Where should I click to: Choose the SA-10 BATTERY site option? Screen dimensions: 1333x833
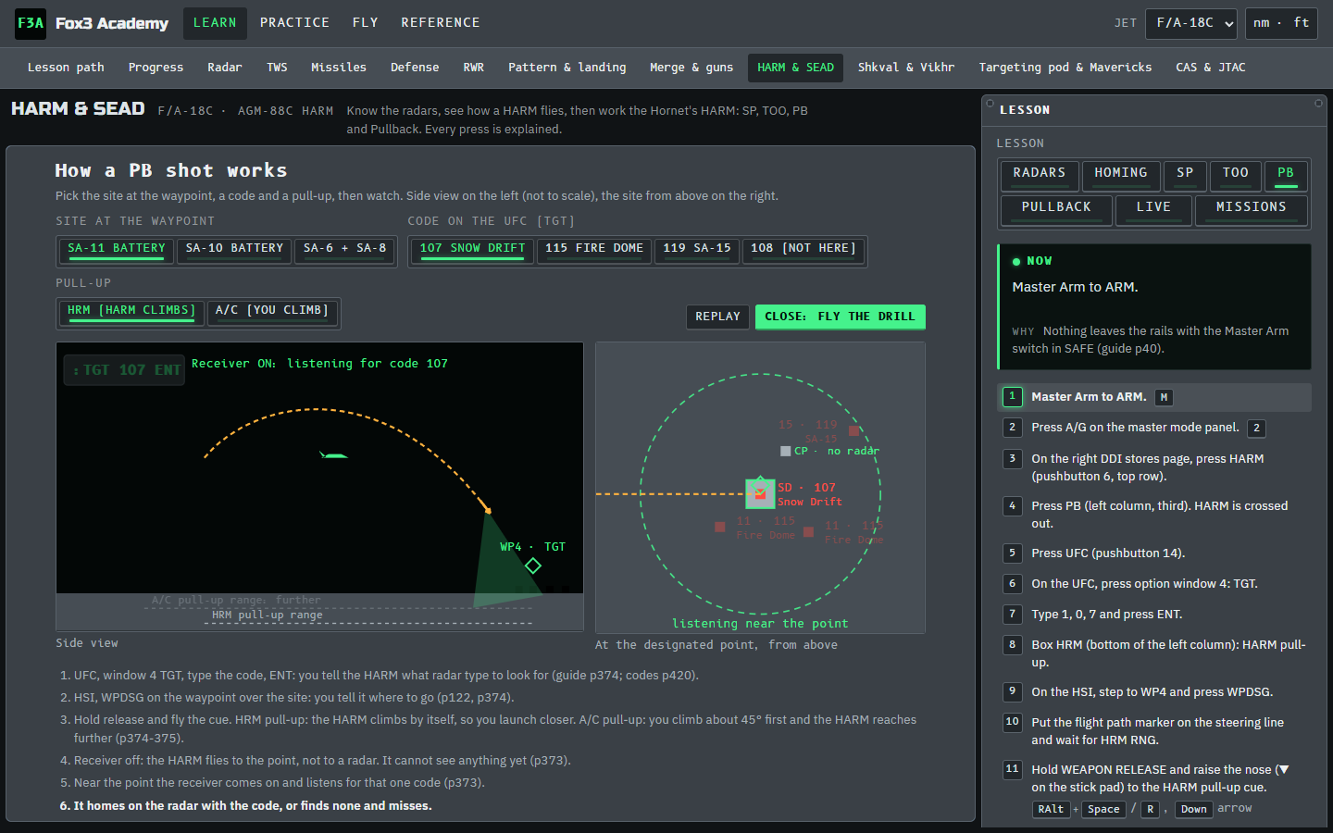pyautogui.click(x=234, y=250)
